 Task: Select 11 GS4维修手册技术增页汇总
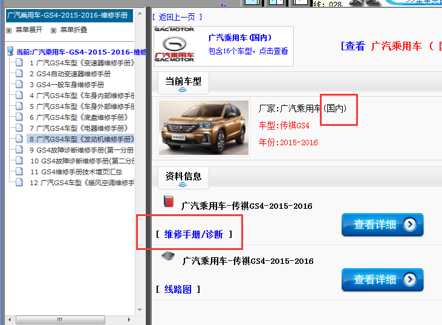click(76, 172)
